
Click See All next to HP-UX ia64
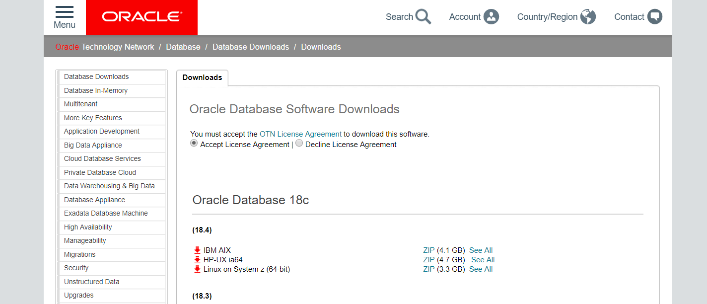coord(482,259)
